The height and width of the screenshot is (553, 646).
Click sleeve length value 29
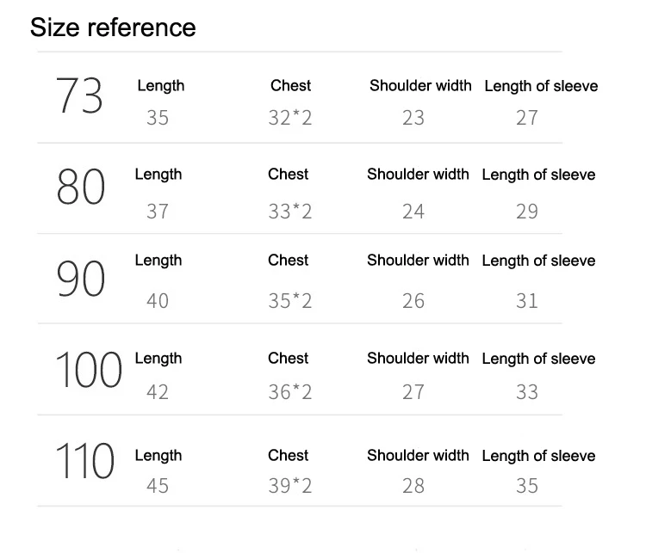click(x=527, y=212)
